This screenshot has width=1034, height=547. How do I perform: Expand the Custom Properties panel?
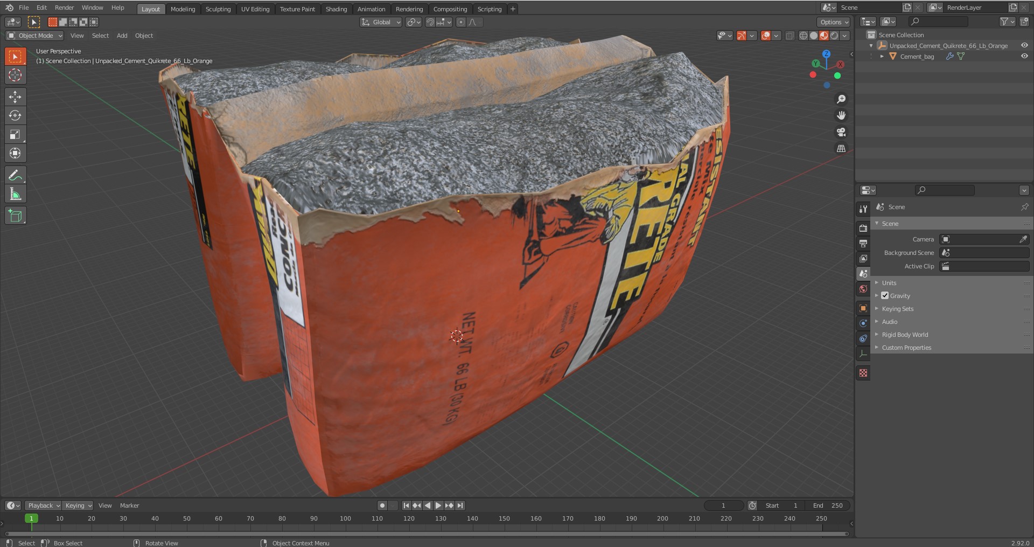coord(906,348)
